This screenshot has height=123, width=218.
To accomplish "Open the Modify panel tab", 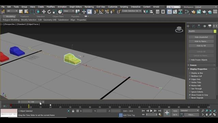I will click(193, 26).
